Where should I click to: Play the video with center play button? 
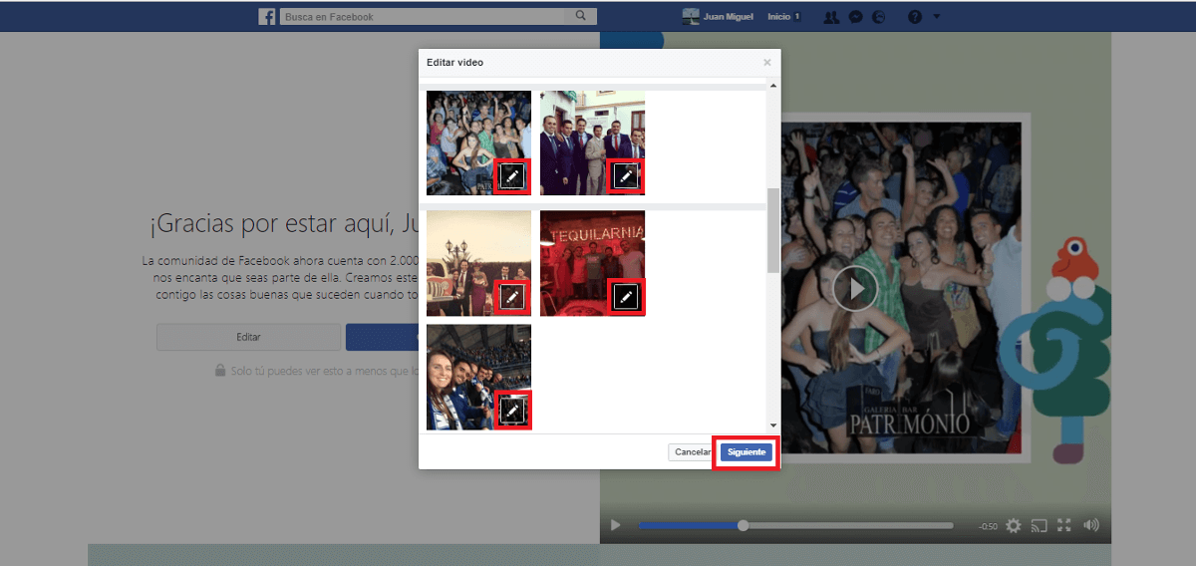click(x=855, y=289)
